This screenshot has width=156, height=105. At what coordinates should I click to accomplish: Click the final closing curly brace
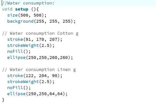(3, 100)
